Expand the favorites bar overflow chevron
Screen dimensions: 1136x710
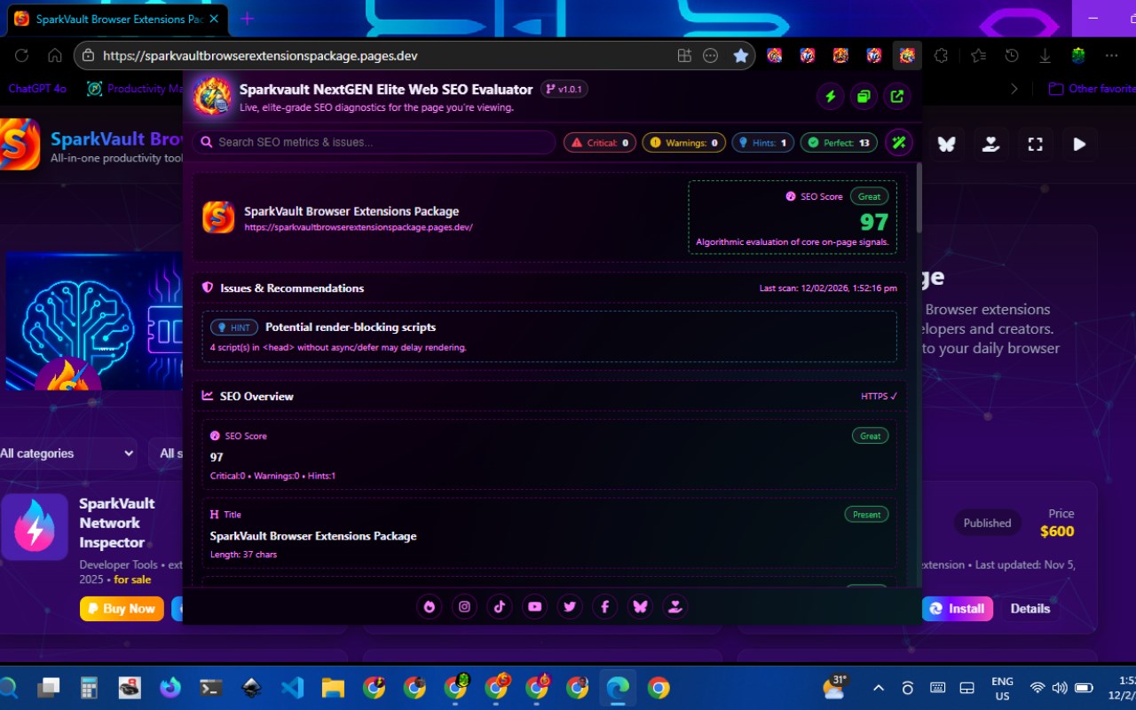1014,89
